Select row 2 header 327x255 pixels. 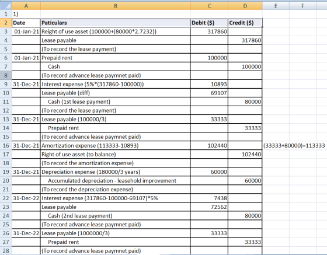(x=6, y=23)
